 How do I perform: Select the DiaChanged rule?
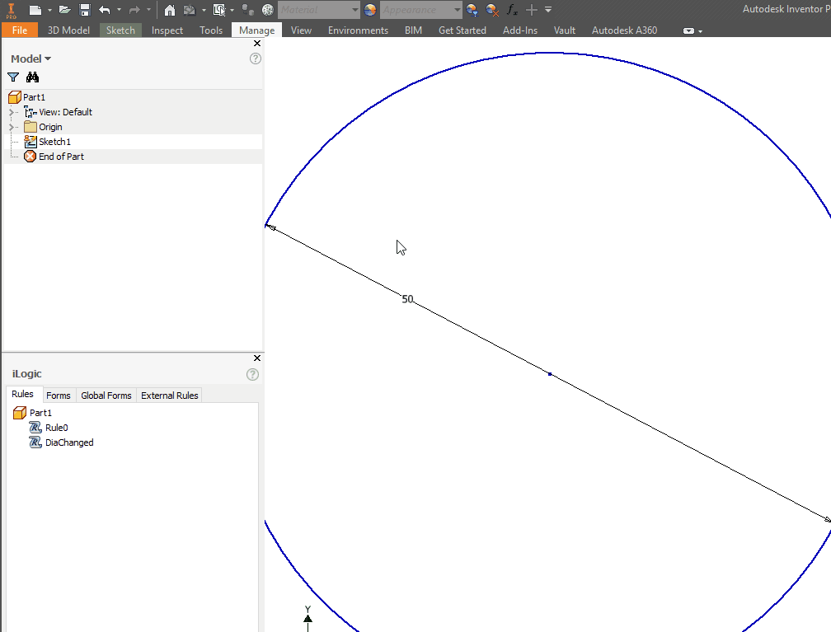tap(68, 442)
